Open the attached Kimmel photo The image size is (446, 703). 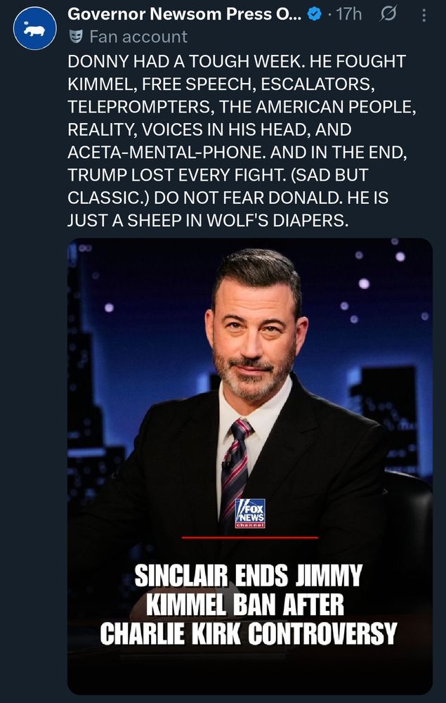(250, 466)
